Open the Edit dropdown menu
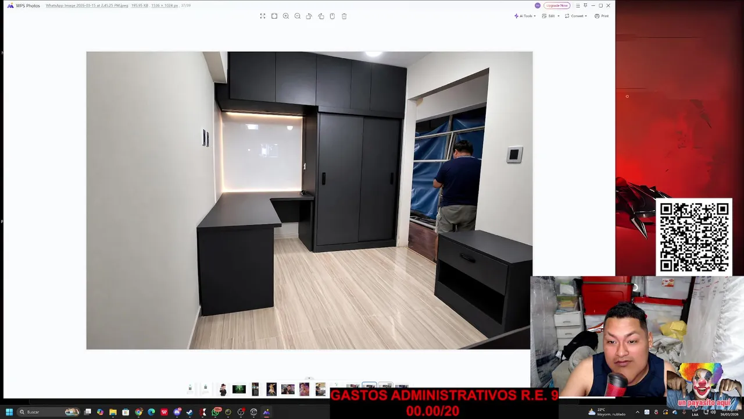744x419 pixels. click(x=551, y=16)
